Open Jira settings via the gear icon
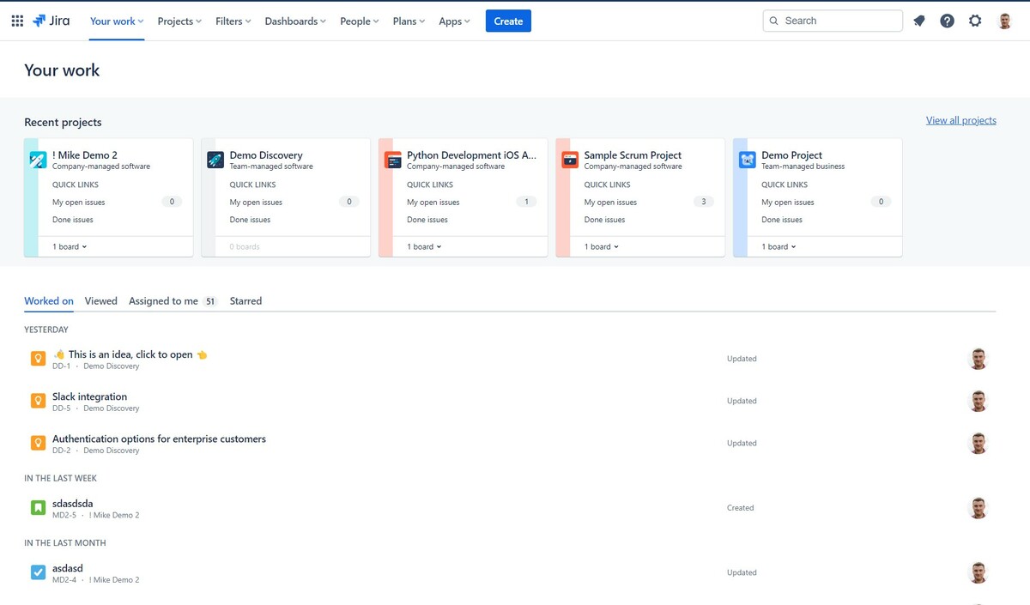The height and width of the screenshot is (605, 1030). tap(975, 21)
